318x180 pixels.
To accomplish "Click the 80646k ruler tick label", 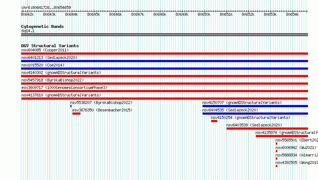I will [x=115, y=14].
